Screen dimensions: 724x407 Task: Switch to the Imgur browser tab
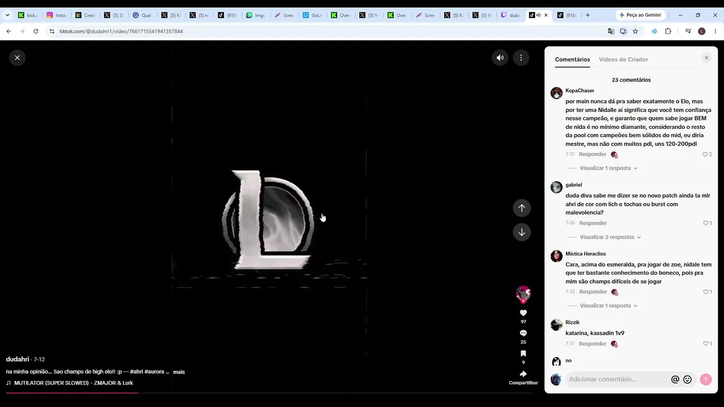click(256, 15)
